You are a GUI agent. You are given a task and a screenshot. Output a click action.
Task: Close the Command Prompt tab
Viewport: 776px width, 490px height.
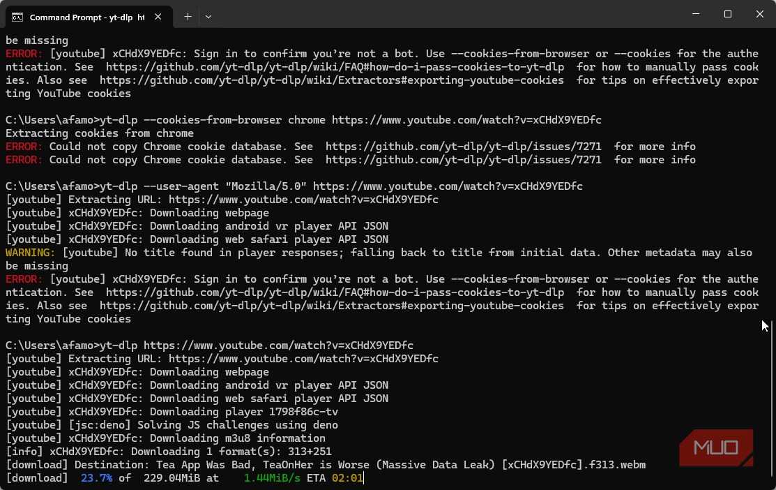pyautogui.click(x=158, y=17)
